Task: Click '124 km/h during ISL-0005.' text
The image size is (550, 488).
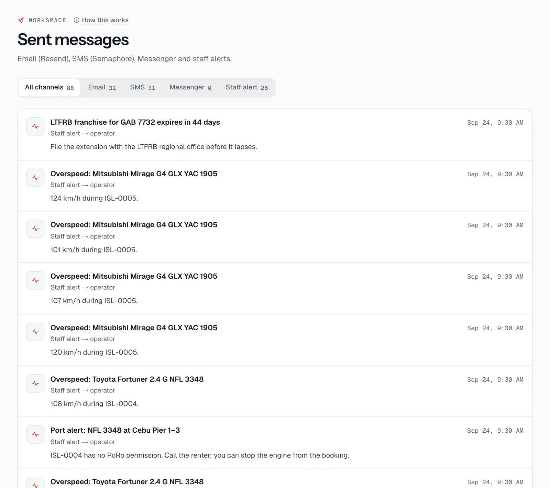Action: 94,198
